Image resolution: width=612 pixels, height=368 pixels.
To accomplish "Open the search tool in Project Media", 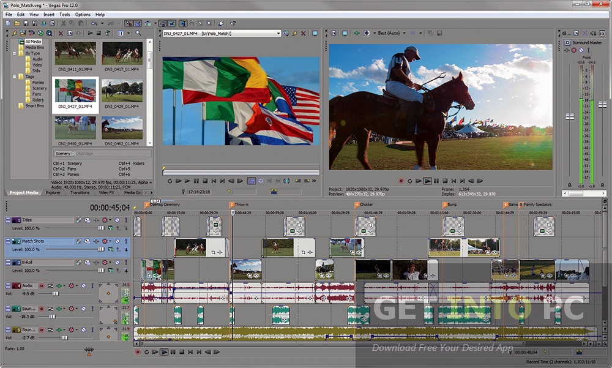I will pos(138,33).
